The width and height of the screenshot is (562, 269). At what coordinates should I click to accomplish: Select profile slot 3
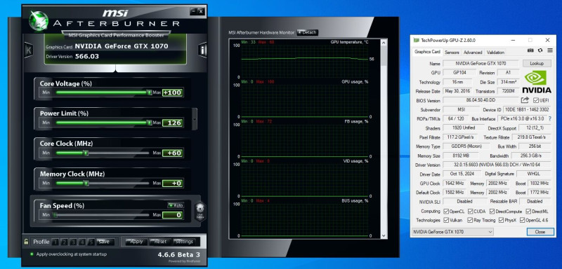73,242
